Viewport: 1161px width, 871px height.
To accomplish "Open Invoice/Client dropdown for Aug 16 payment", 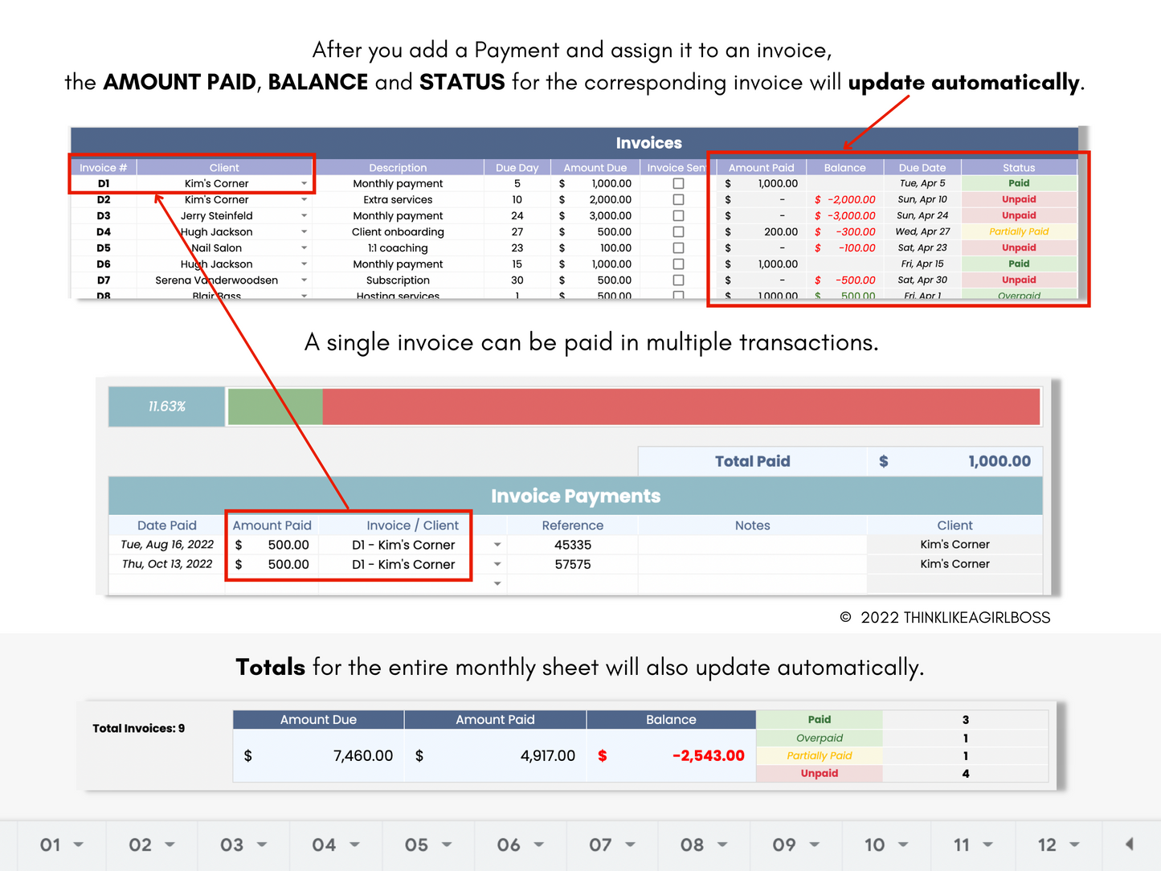I will [x=498, y=544].
